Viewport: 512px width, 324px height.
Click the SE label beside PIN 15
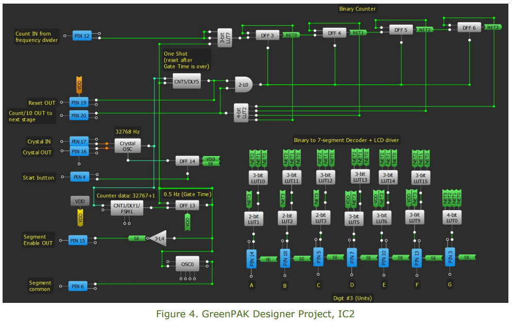(x=137, y=238)
